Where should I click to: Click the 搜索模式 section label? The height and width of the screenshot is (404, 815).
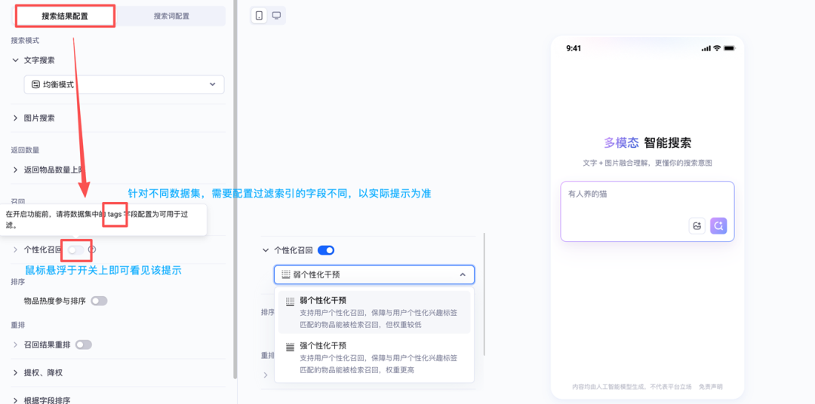25,41
